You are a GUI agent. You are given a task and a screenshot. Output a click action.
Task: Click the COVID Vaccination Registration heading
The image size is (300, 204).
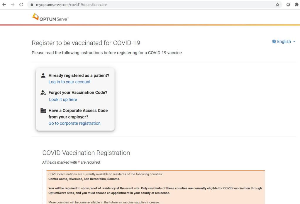86,153
